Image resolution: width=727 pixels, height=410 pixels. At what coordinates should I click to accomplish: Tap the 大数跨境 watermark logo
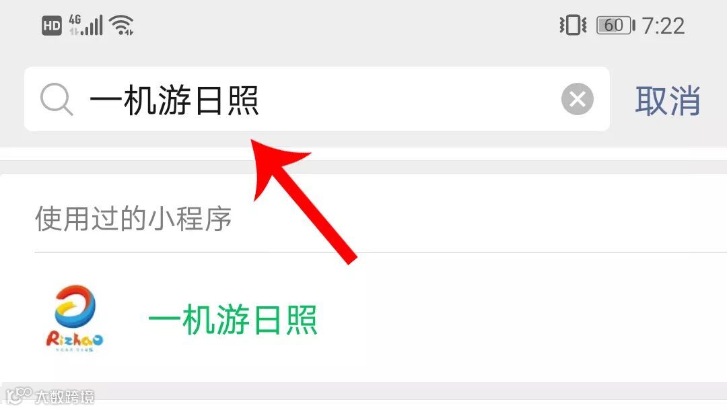click(x=19, y=396)
